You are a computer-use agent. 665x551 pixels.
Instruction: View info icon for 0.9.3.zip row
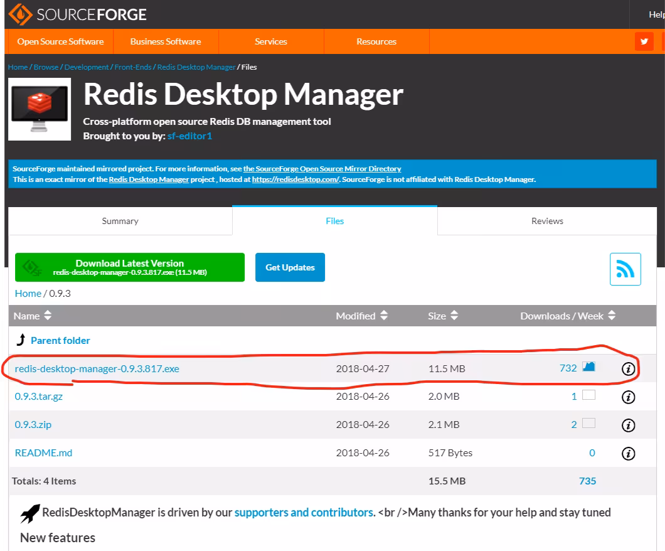click(x=628, y=425)
